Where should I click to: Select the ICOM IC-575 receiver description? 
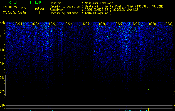pyautogui.click(x=112, y=10)
